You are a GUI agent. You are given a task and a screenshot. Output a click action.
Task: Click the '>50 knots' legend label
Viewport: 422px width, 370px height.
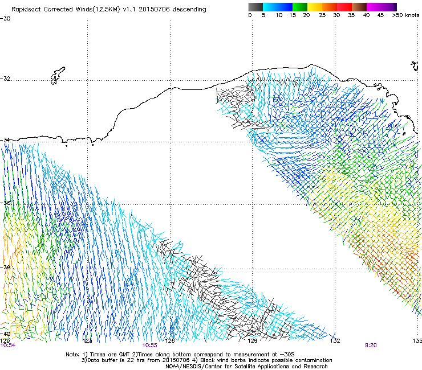tap(405, 15)
